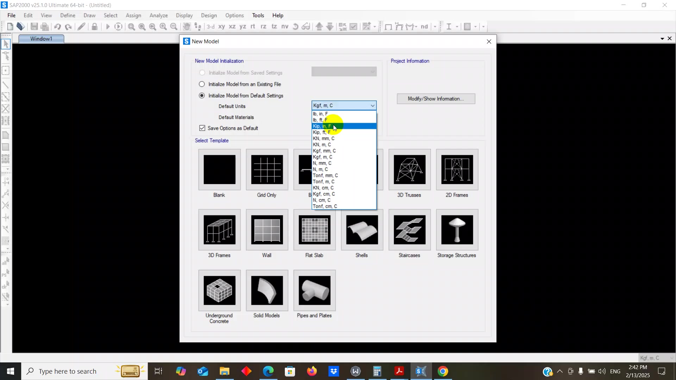Open the Design menu

(x=209, y=15)
